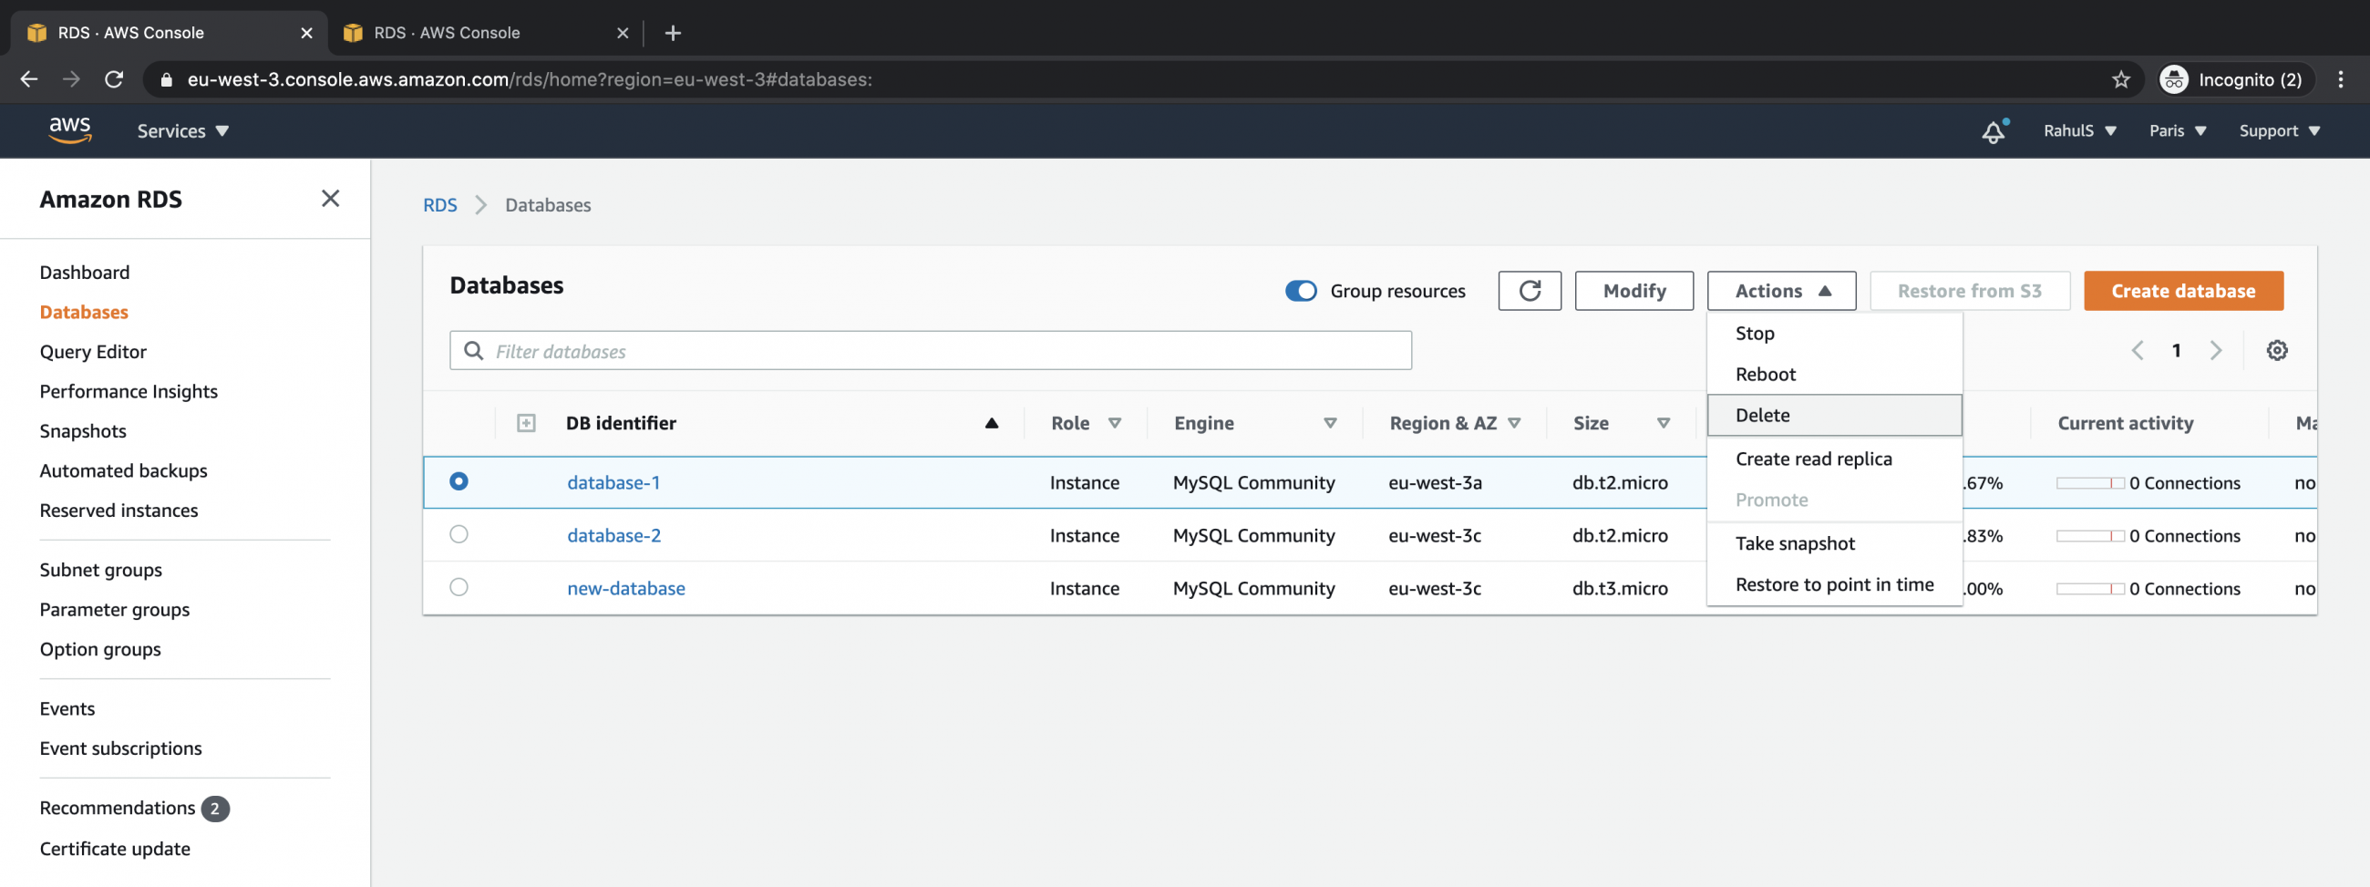
Task: Expand the DB identifier column using plus icon
Action: (x=526, y=423)
